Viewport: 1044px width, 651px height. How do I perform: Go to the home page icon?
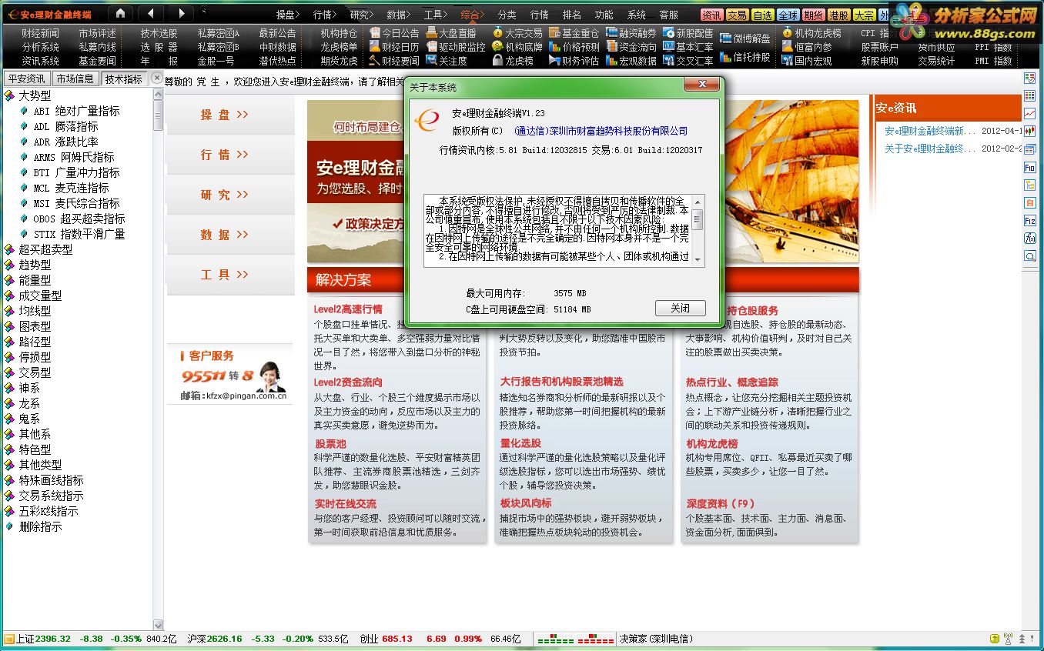pyautogui.click(x=120, y=13)
